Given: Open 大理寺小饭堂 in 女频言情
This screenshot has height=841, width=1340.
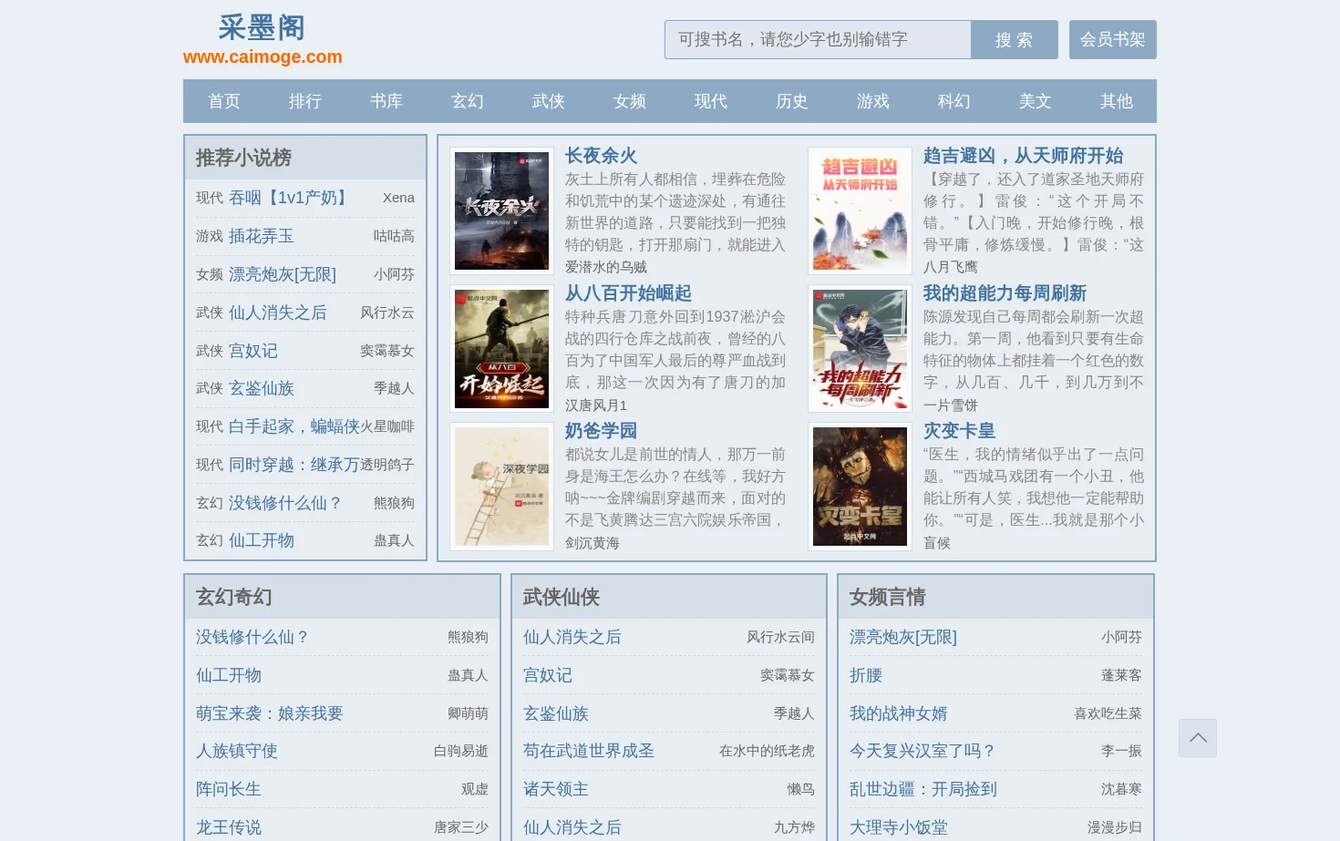Looking at the screenshot, I should 899,827.
